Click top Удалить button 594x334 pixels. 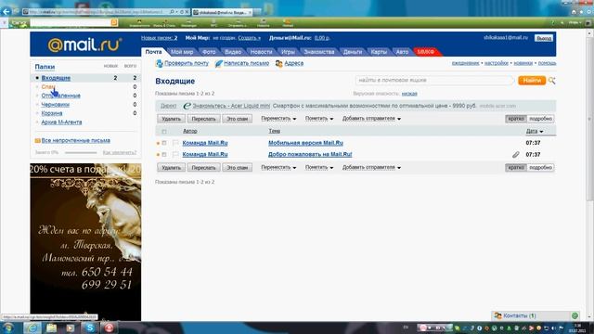(171, 119)
